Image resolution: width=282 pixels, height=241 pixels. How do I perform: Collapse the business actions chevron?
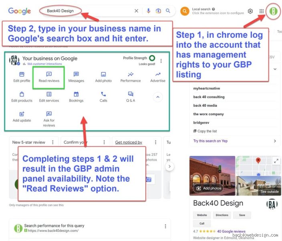[x=158, y=97]
